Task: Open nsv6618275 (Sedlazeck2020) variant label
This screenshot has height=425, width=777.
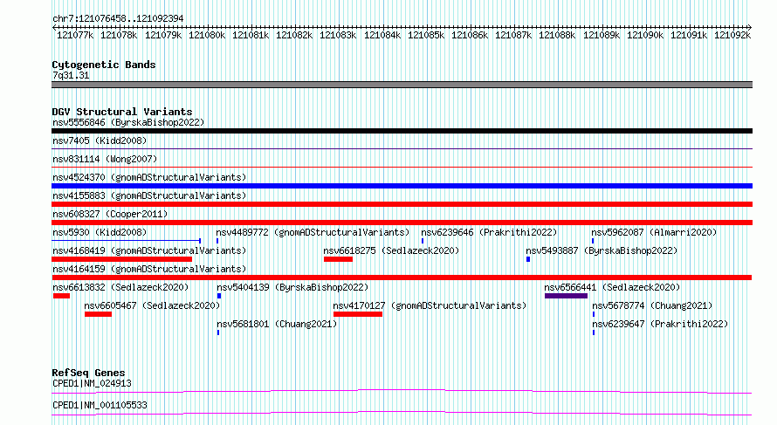Action: [391, 250]
